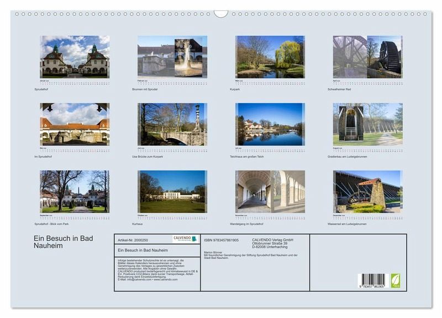
Task: Click the Artikel-Nr. 2000250 field
Action: [133, 240]
